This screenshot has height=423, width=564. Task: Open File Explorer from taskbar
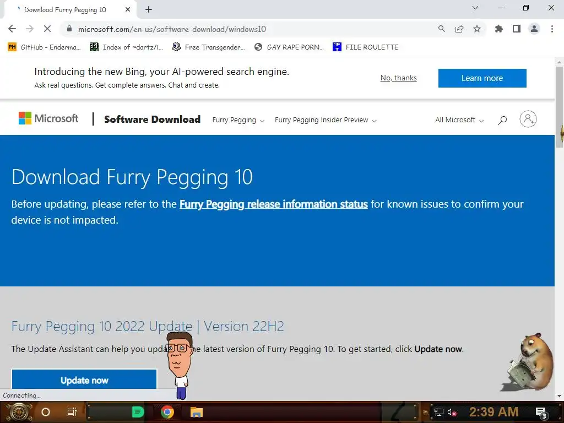click(197, 412)
